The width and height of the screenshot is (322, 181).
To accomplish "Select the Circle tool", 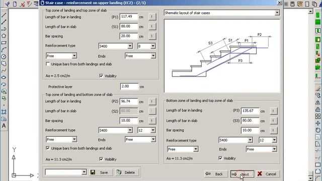I will coord(4,57).
